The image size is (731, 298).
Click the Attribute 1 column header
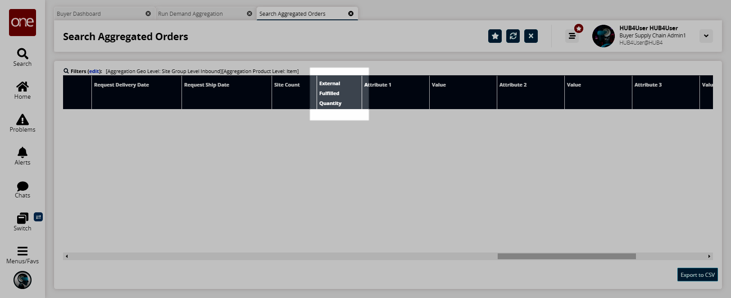click(395, 92)
